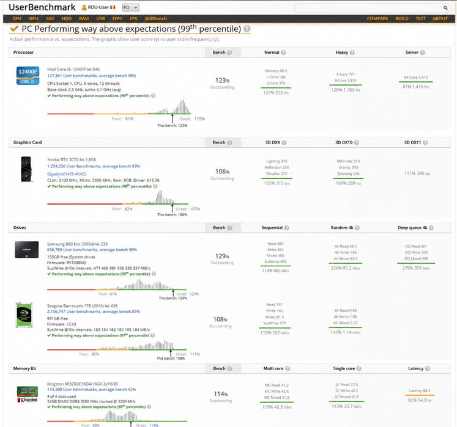This screenshot has width=457, height=427.
Task: Go to the TEST page
Action: 420,18
